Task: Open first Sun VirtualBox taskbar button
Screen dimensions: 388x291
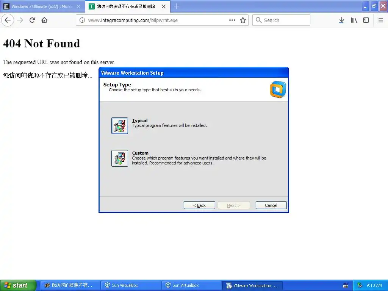Action: (131, 286)
